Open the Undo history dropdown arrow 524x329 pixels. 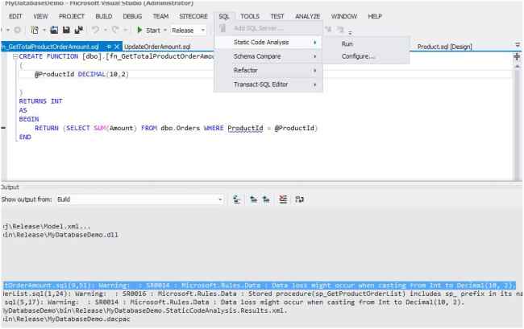[105, 31]
